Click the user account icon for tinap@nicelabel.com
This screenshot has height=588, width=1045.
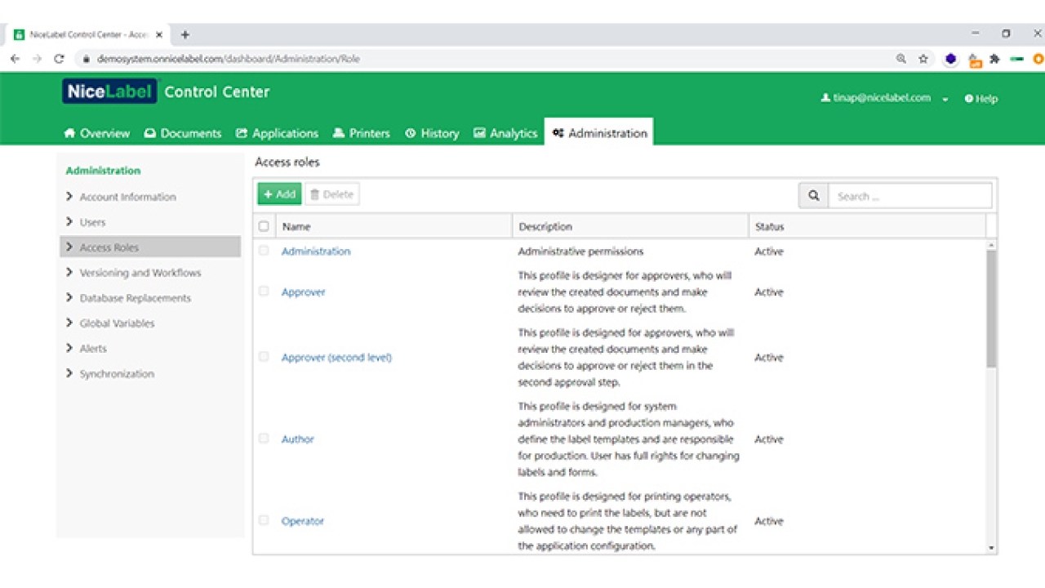point(825,98)
